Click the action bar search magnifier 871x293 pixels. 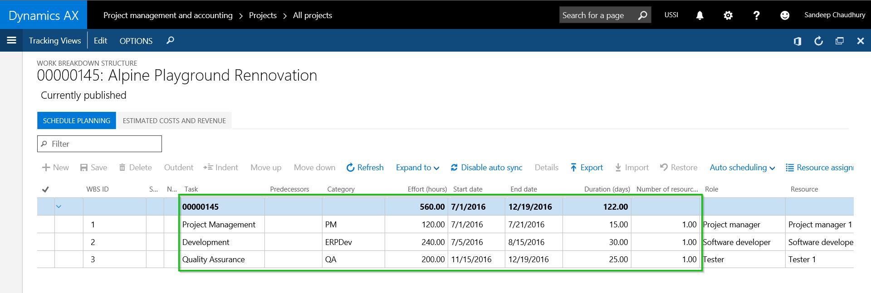[170, 41]
